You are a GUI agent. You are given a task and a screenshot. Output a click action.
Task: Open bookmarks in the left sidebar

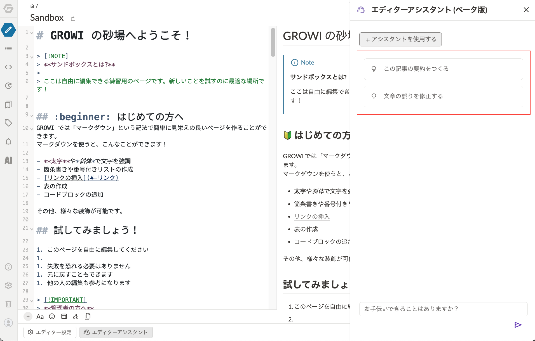(x=8, y=105)
